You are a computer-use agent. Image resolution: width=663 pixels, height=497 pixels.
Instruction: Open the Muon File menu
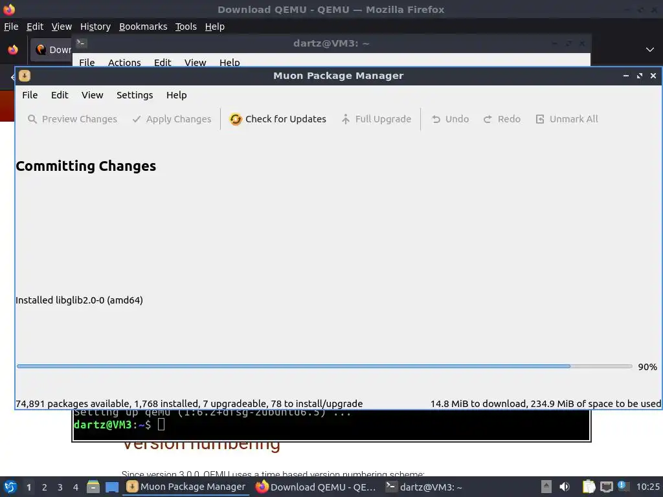pyautogui.click(x=30, y=95)
